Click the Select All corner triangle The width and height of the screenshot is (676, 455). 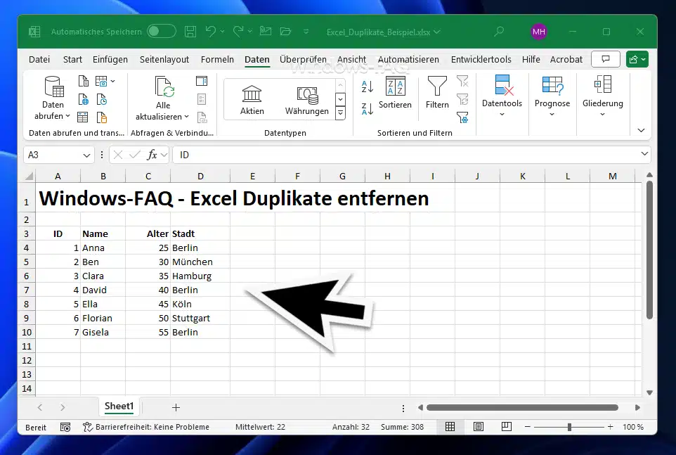coord(28,176)
